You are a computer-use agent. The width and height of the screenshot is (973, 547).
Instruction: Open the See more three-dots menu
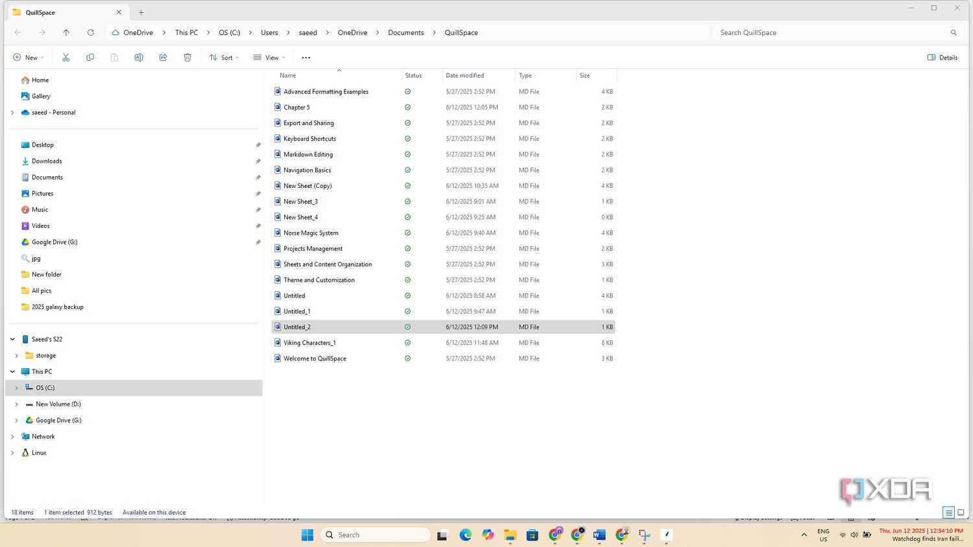[x=306, y=58]
